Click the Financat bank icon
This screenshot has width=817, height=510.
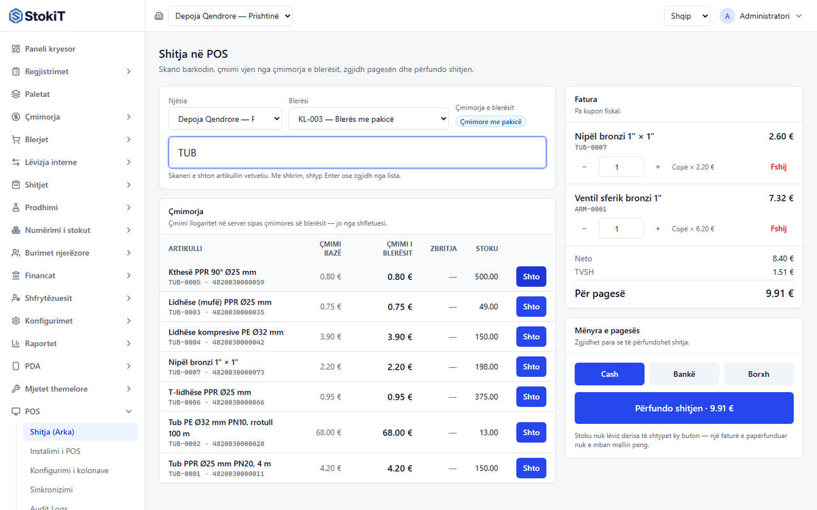click(x=16, y=275)
